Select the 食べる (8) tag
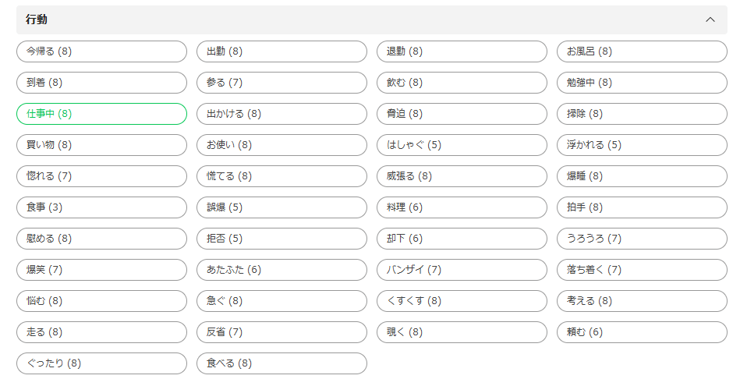This screenshot has height=379, width=740. [281, 363]
